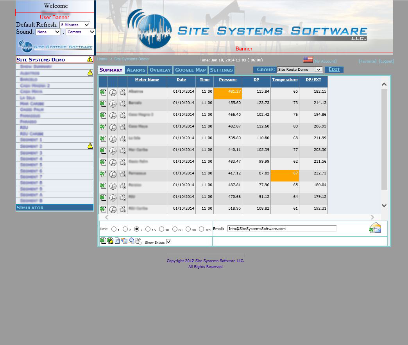Click copy/add icon in 440.11 pressure row

click(x=123, y=151)
